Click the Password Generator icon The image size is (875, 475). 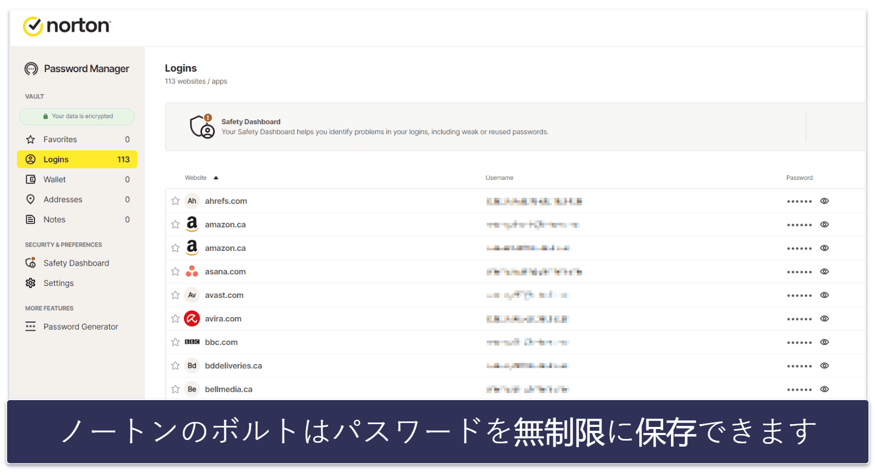[31, 327]
